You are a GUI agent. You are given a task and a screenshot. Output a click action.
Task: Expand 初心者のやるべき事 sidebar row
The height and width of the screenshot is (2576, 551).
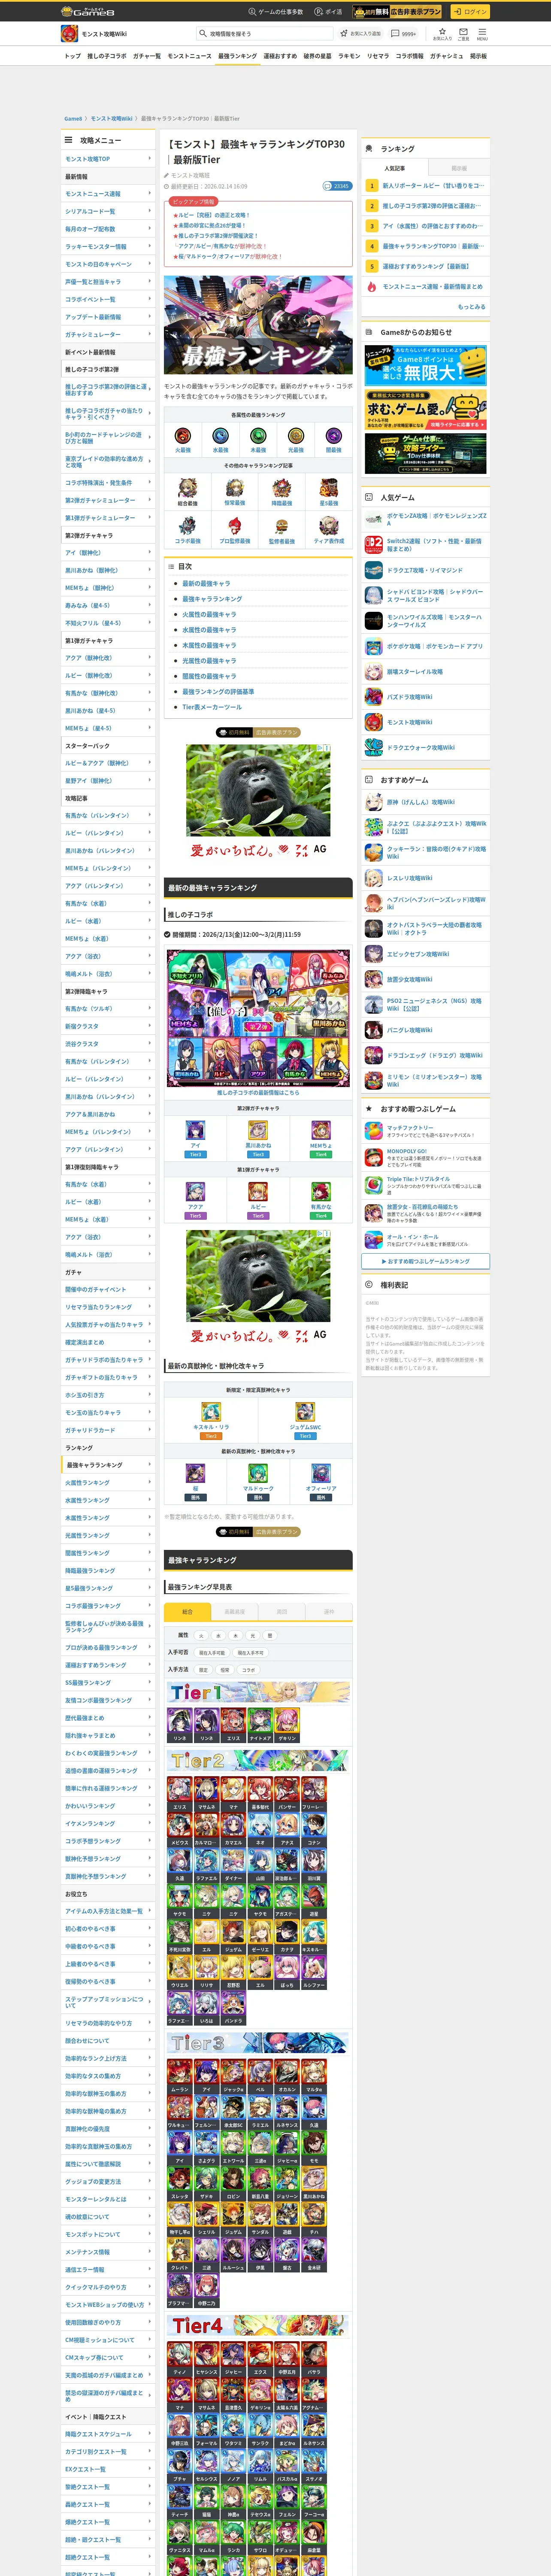coord(108,1928)
